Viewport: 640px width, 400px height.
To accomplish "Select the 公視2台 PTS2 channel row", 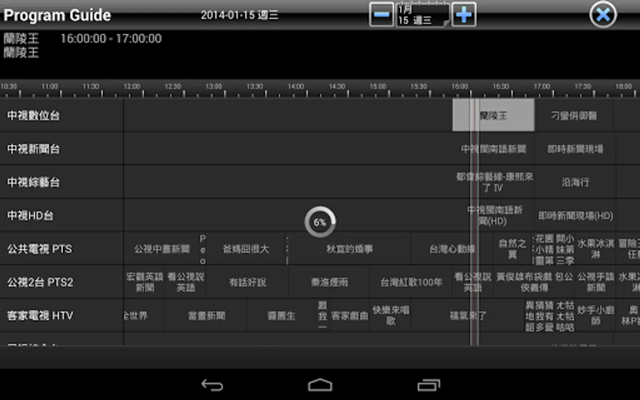I will tap(62, 282).
